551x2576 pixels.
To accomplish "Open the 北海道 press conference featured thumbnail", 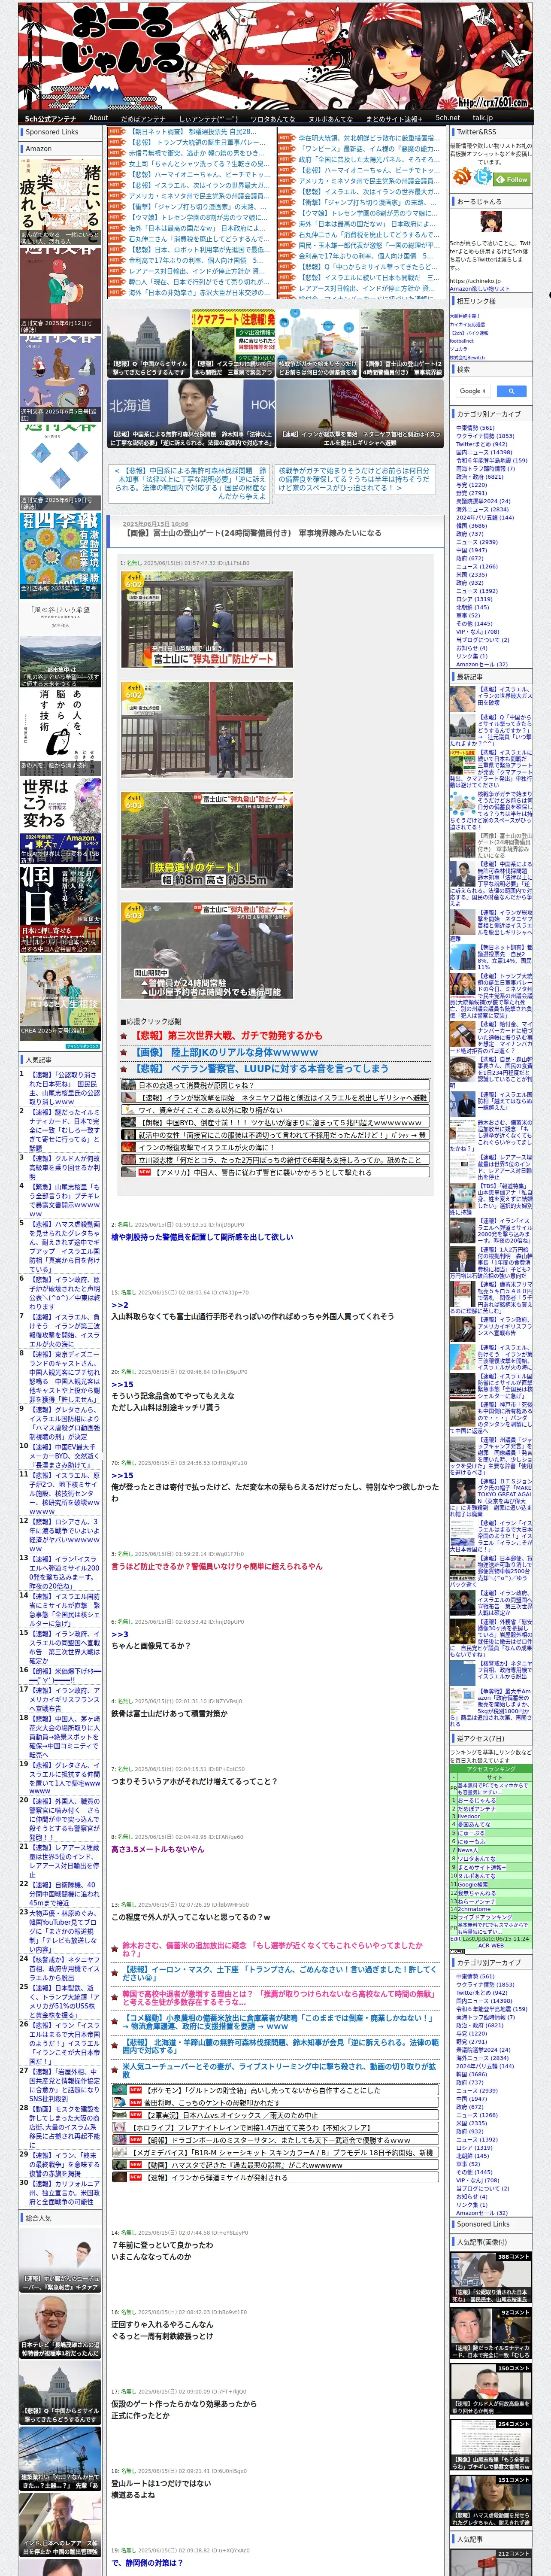I will [190, 413].
